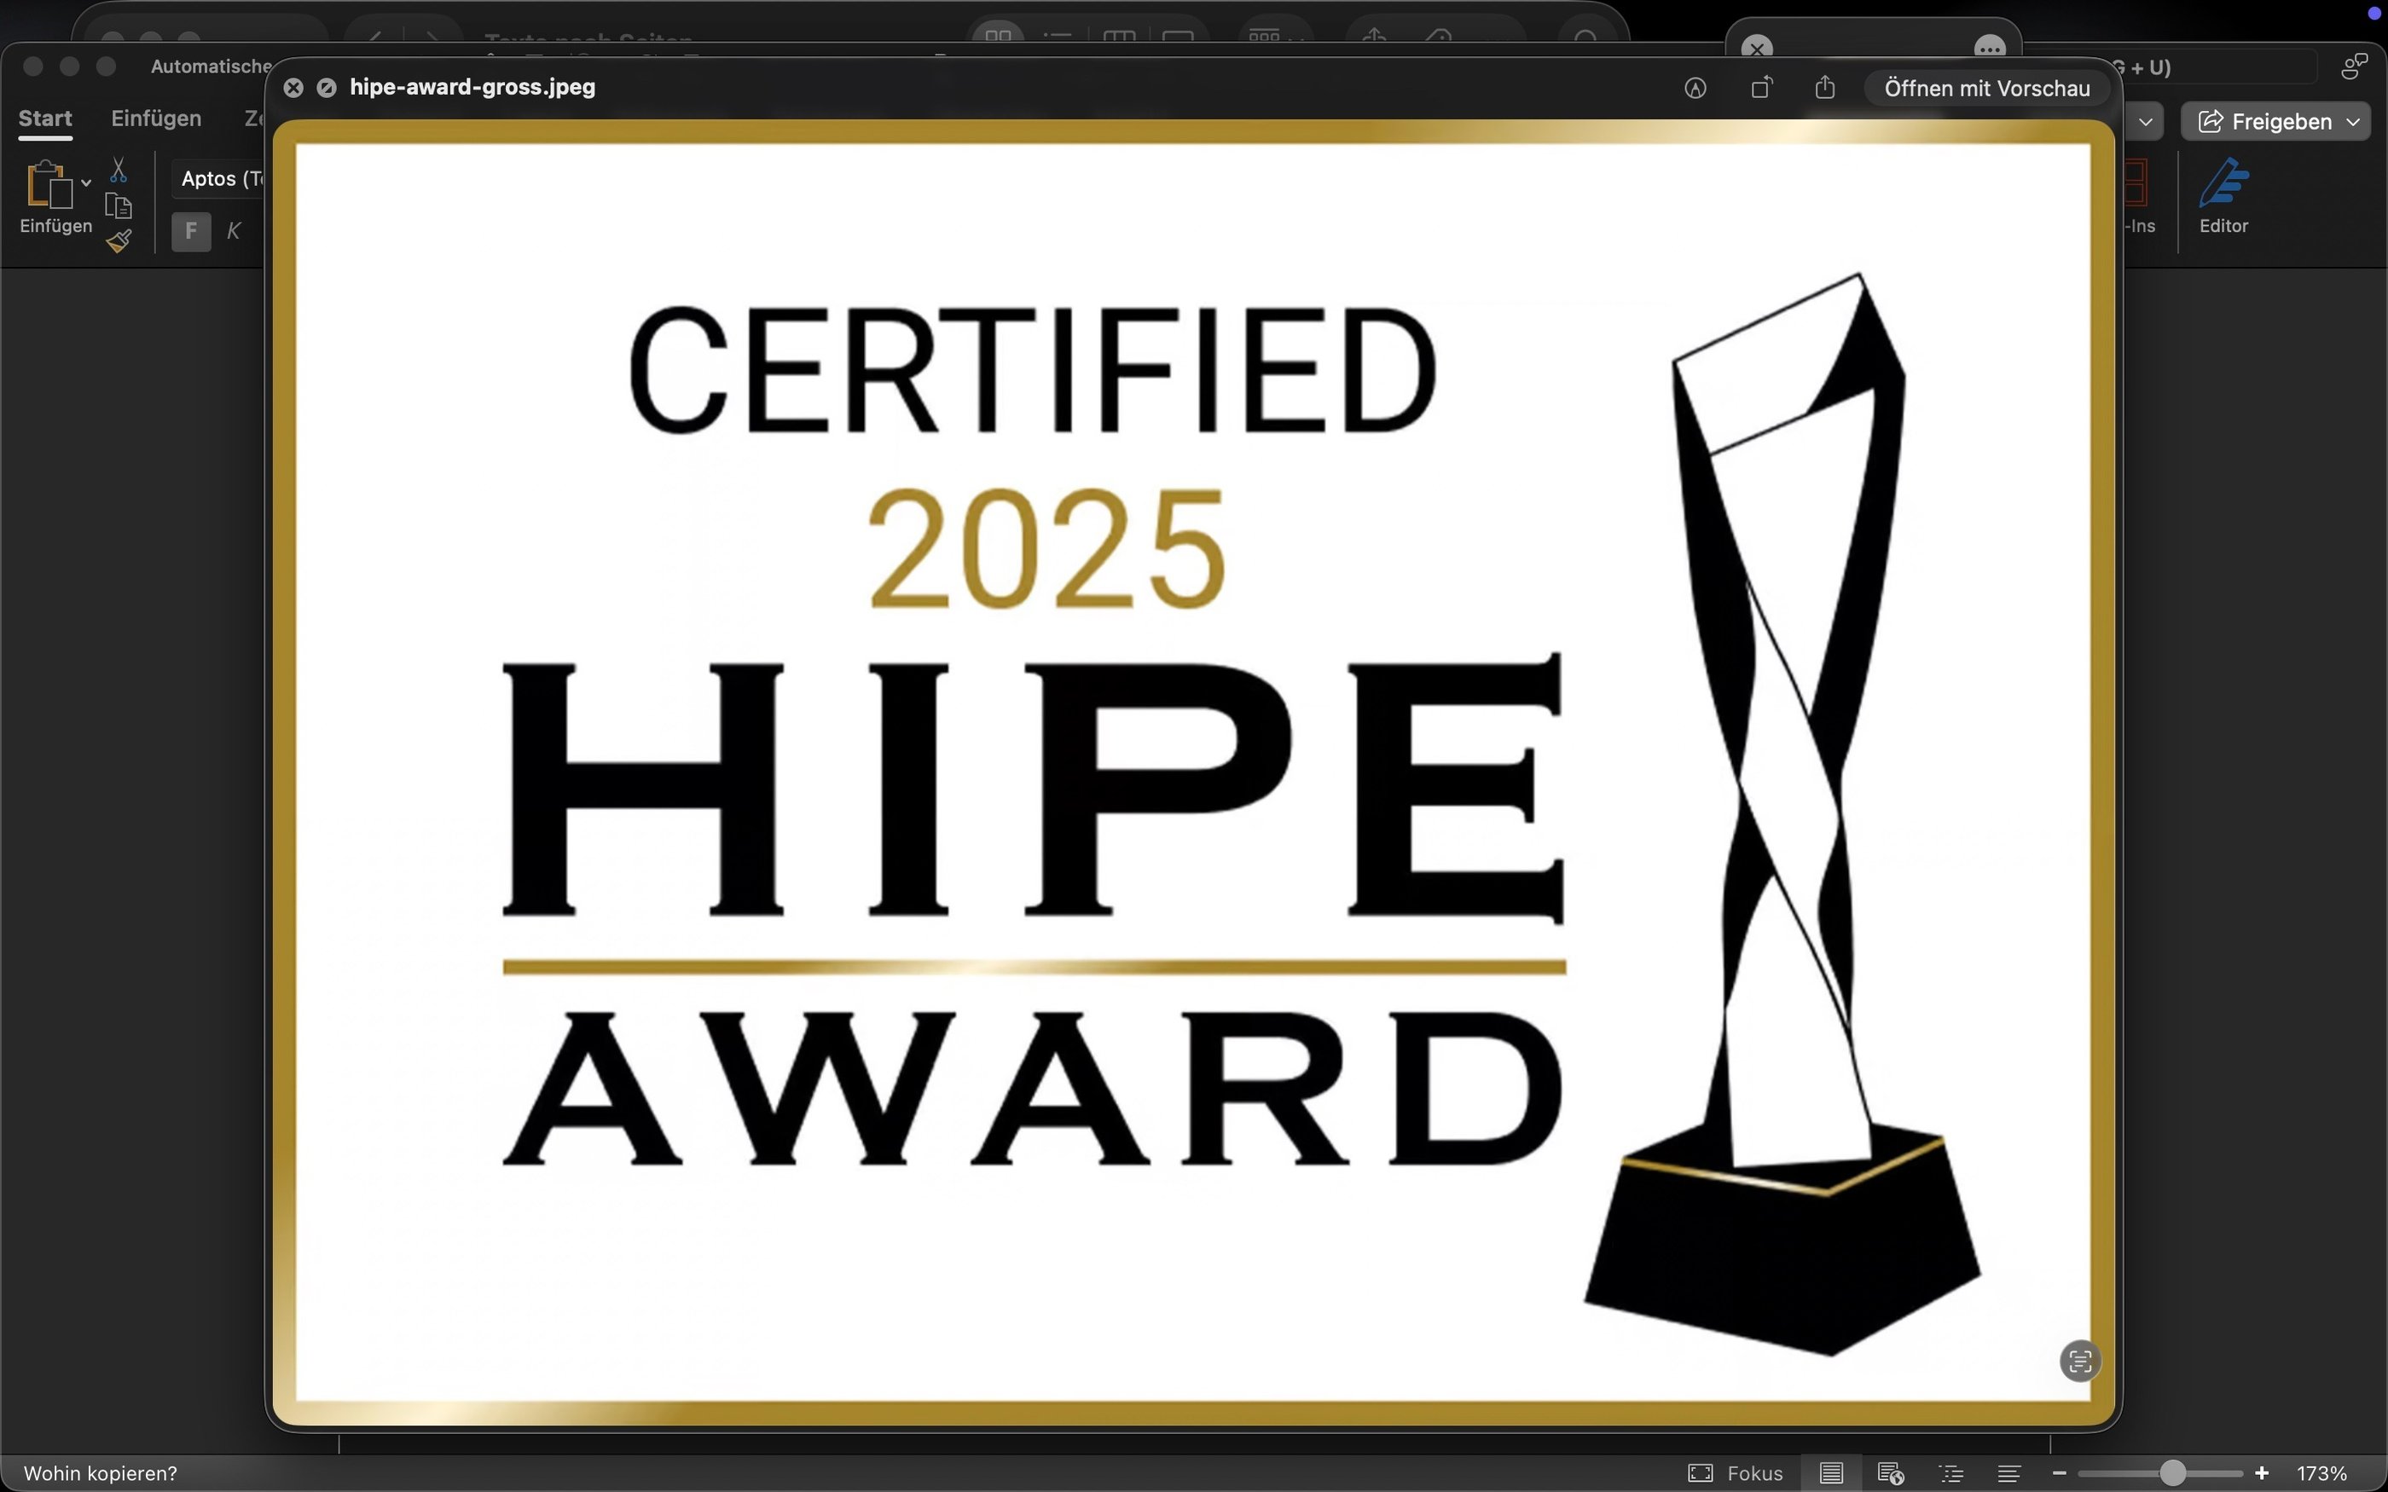Cut selection with the scissors icon
Screen dimensions: 2388x1492
119,170
